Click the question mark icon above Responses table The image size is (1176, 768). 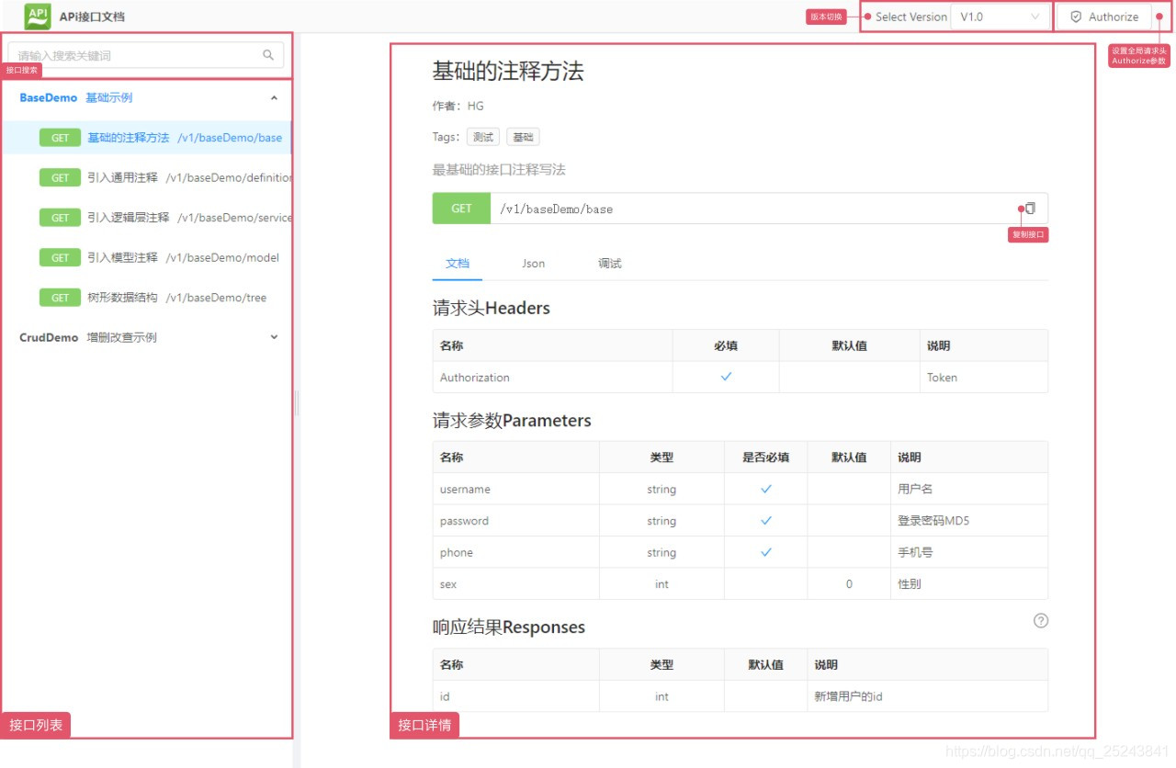tap(1040, 620)
